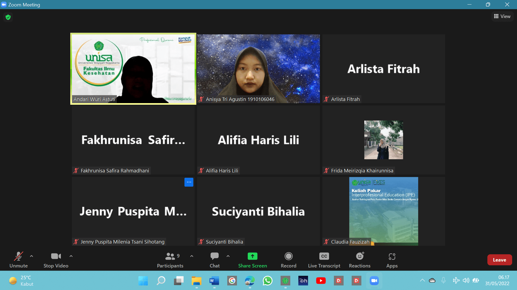Open the Google app taskbar icon
517x290 pixels.
pos(232,281)
